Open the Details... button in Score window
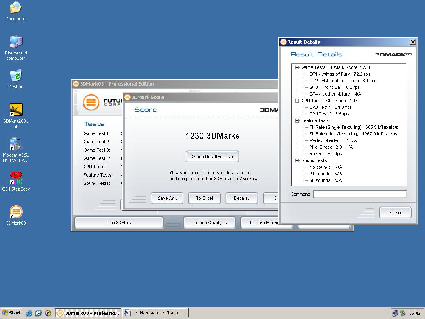Viewport: 425px width, 319px height. point(242,198)
